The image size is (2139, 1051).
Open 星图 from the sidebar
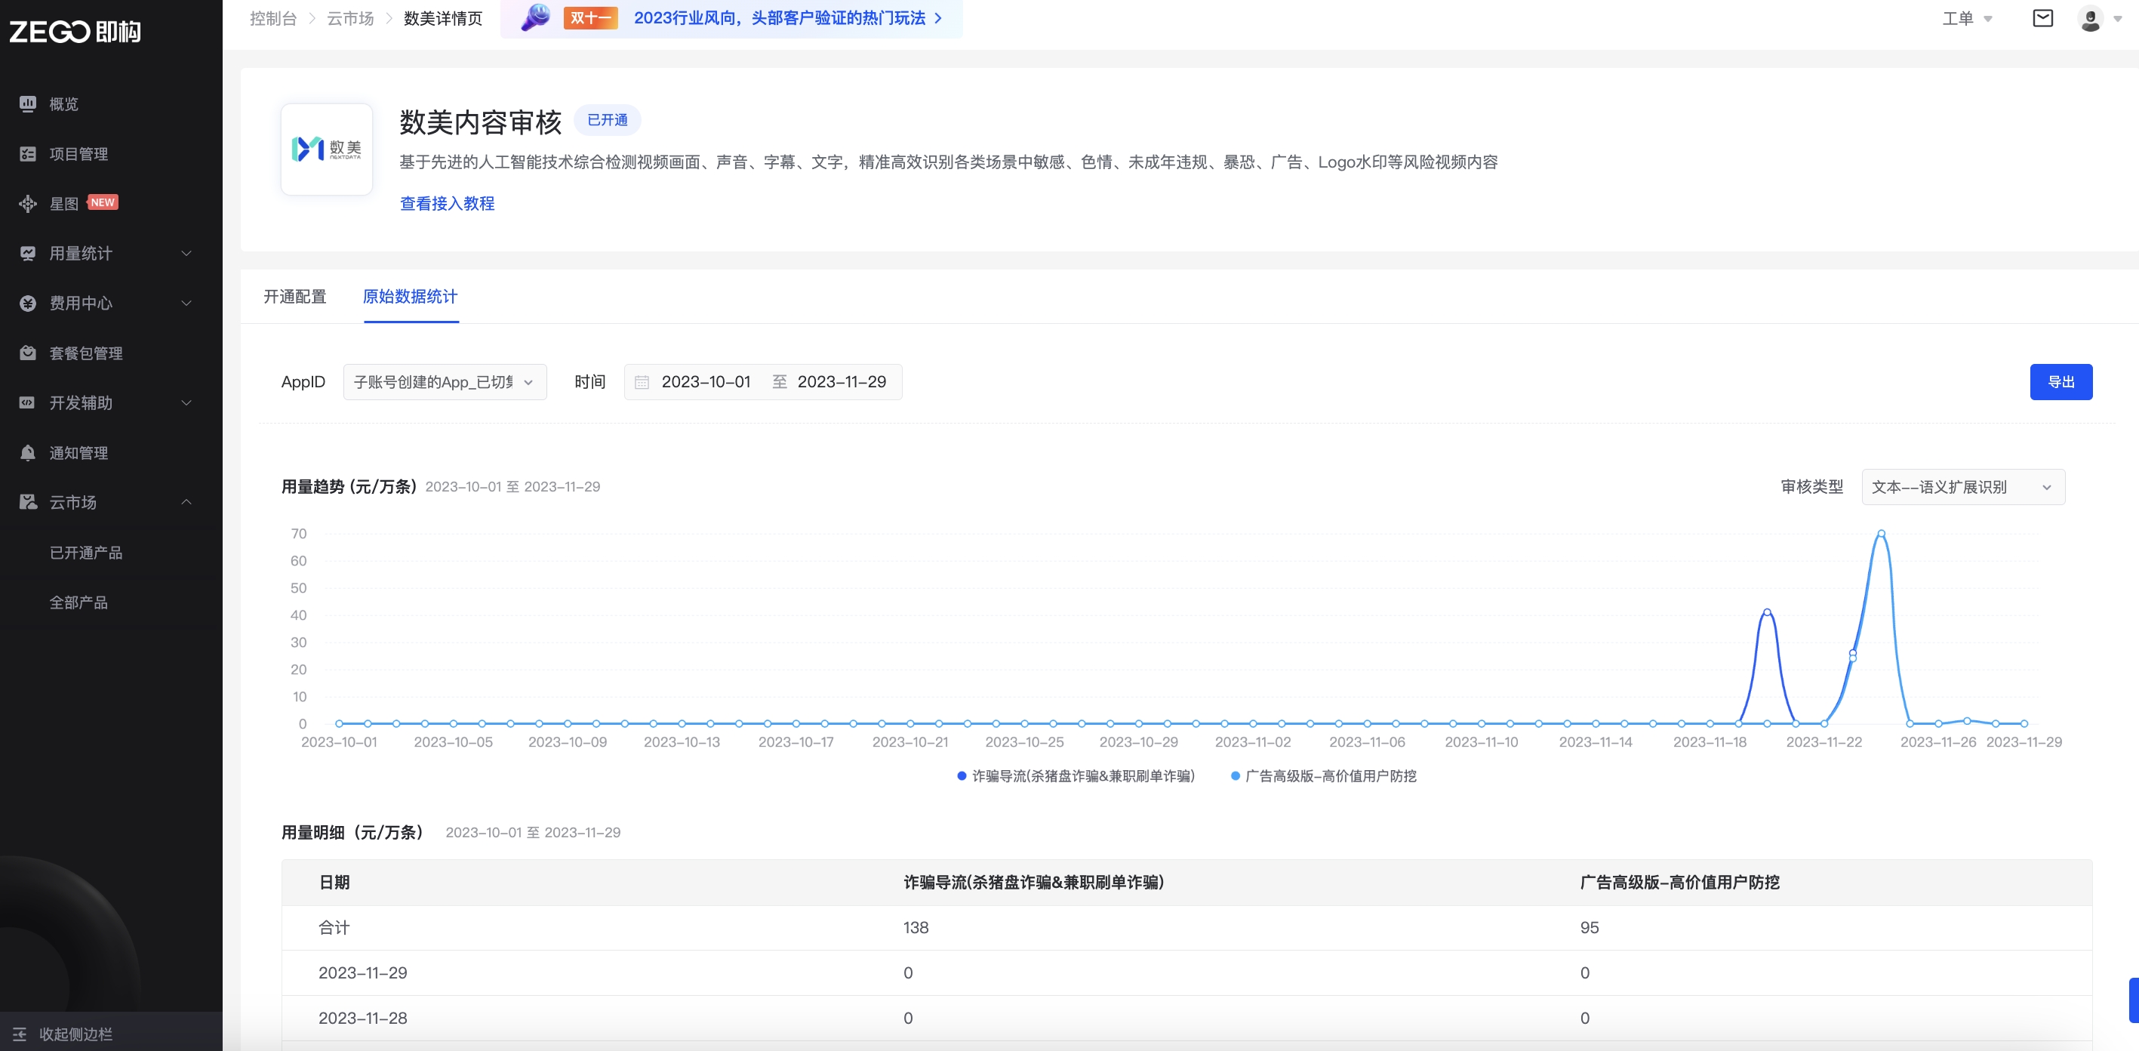point(64,204)
